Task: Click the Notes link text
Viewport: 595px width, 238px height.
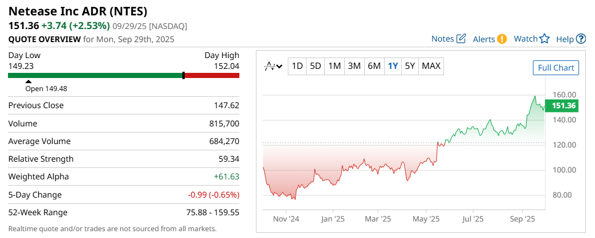Action: point(443,39)
